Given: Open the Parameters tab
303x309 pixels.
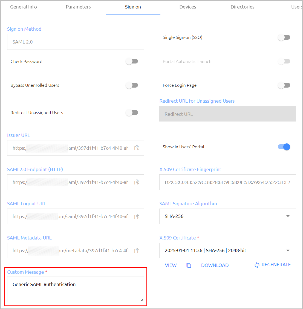Looking at the screenshot, I should (x=78, y=7).
